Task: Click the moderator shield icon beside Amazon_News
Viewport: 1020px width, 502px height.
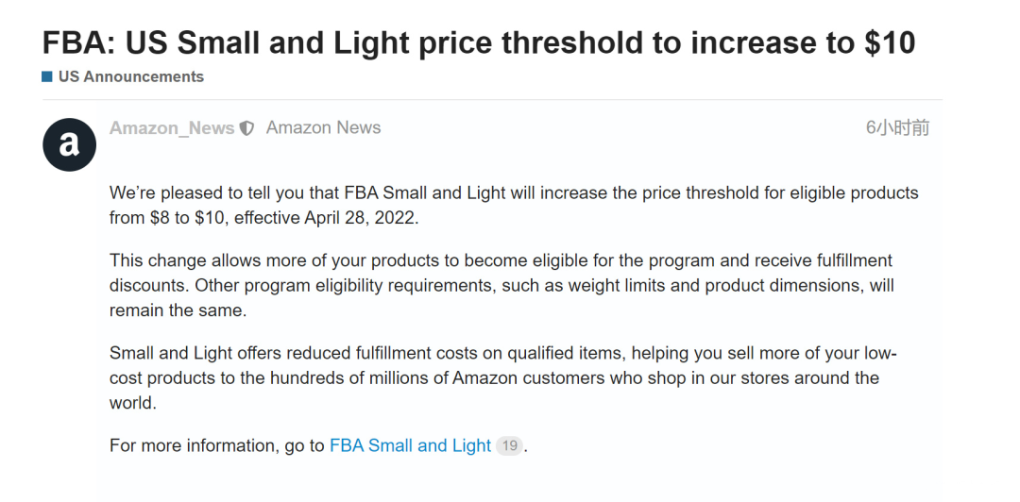Action: [x=246, y=128]
